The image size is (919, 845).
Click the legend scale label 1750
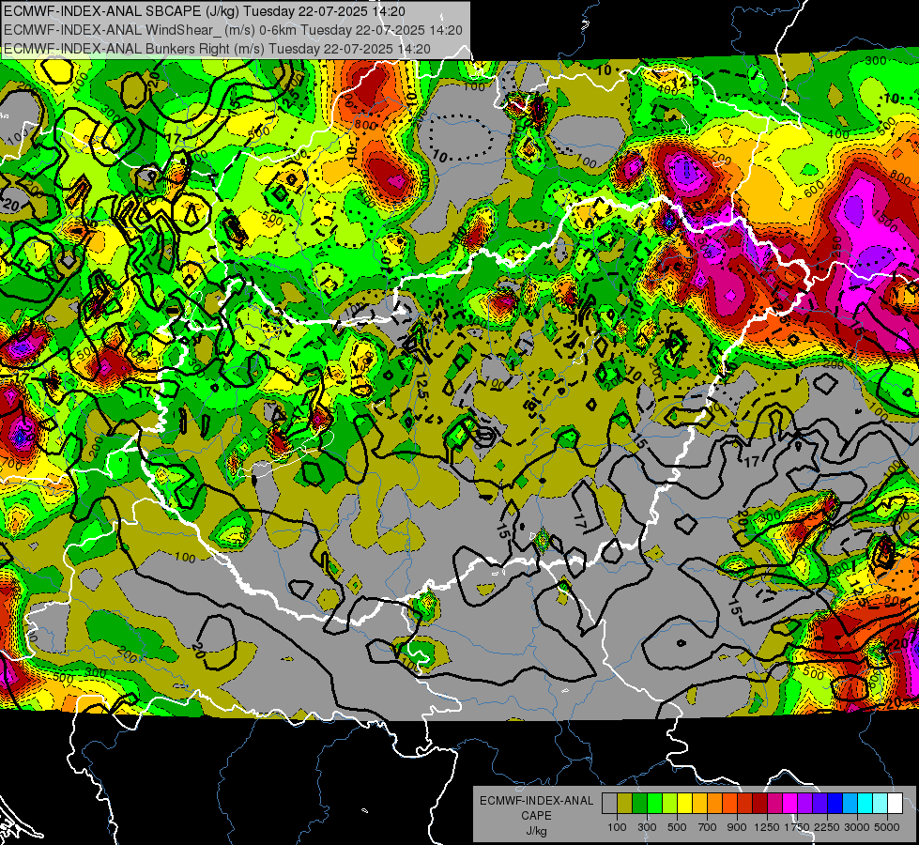pyautogui.click(x=797, y=827)
